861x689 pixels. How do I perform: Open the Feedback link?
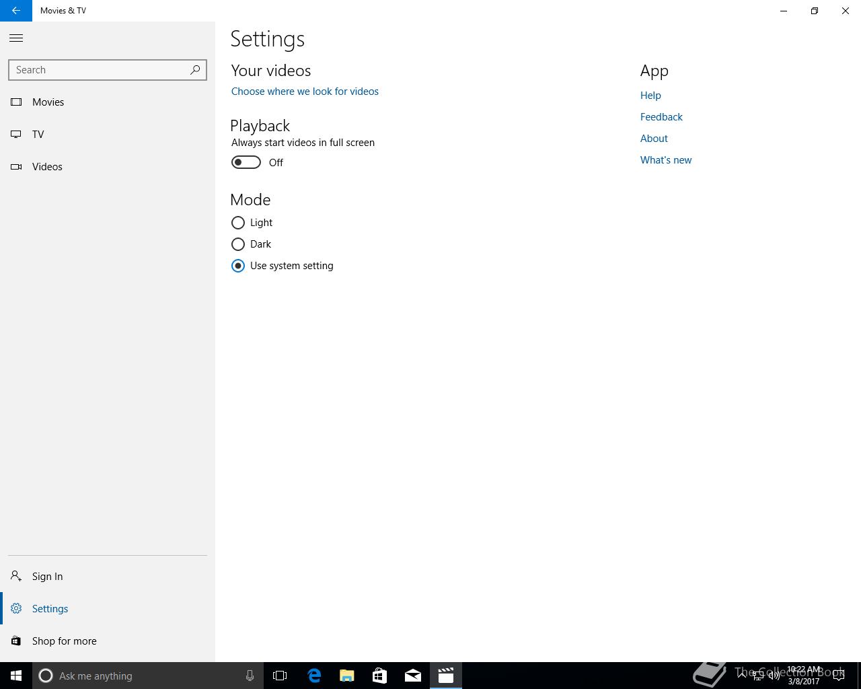[661, 117]
